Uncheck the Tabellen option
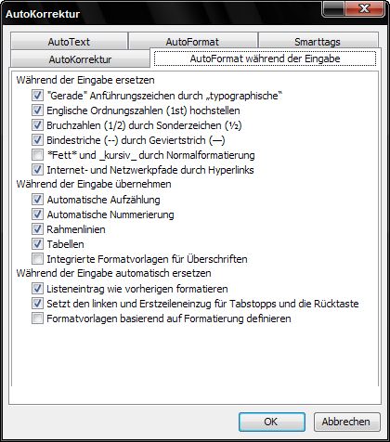Viewport: 390px width, 442px height. pos(37,244)
